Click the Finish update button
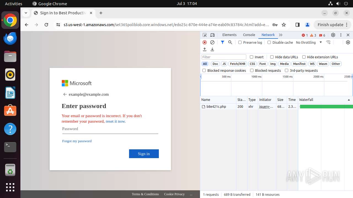The image size is (353, 198). (x=332, y=25)
